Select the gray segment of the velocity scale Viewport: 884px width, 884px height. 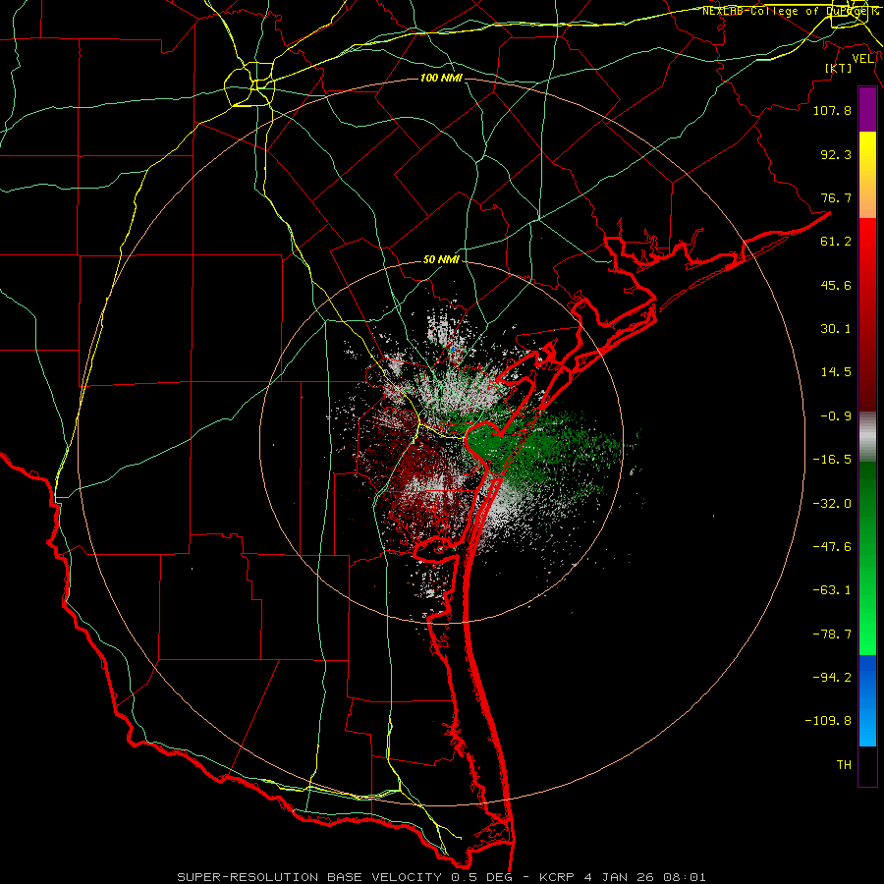point(867,436)
